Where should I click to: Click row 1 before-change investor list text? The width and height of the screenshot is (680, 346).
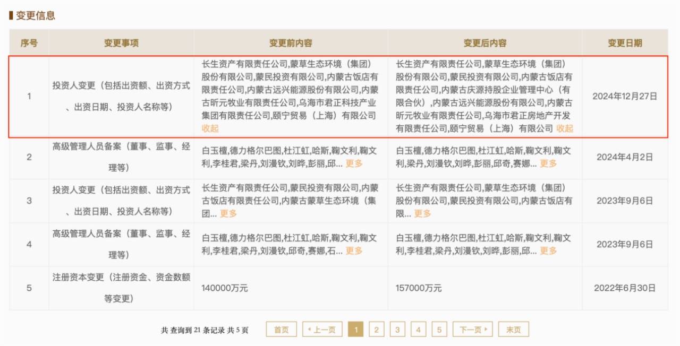290,96
